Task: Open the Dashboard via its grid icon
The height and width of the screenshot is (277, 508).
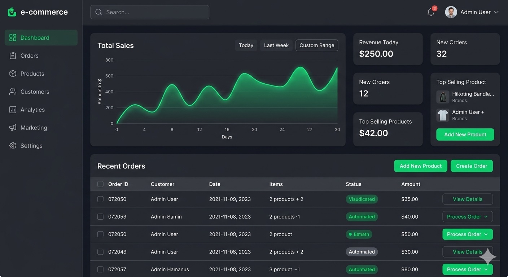Action: click(12, 37)
